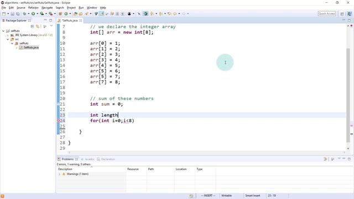Open the Window menu
354x199 pixels.
[92, 8]
